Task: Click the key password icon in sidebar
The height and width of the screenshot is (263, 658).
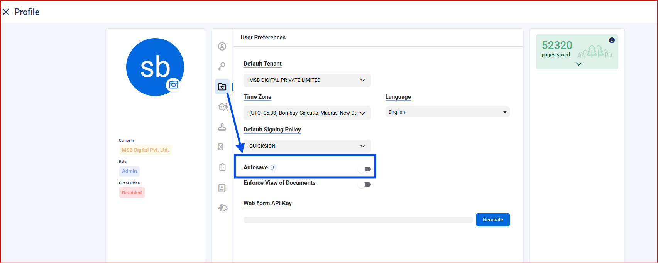Action: (x=222, y=66)
